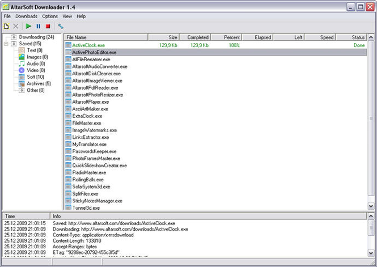Click the log Time column header

[26, 216]
